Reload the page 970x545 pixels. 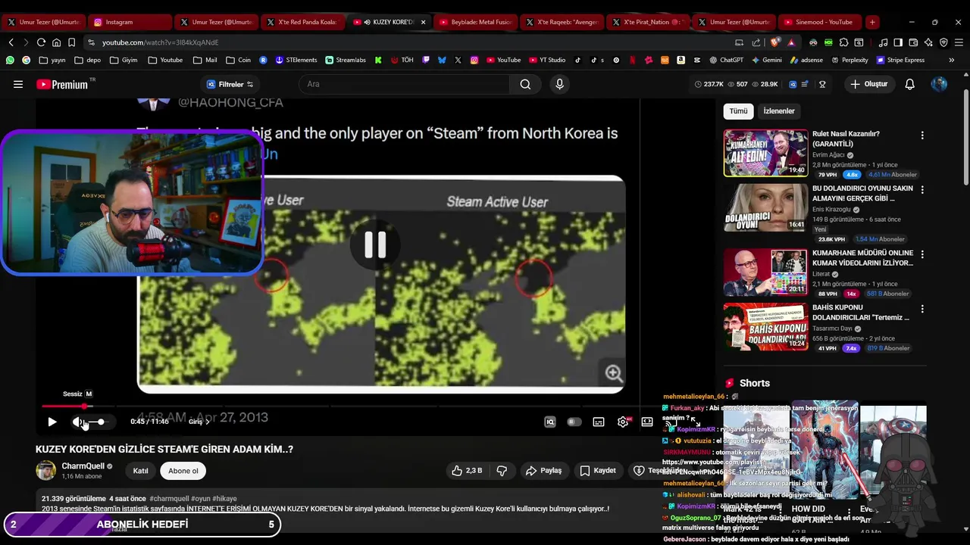[x=41, y=42]
